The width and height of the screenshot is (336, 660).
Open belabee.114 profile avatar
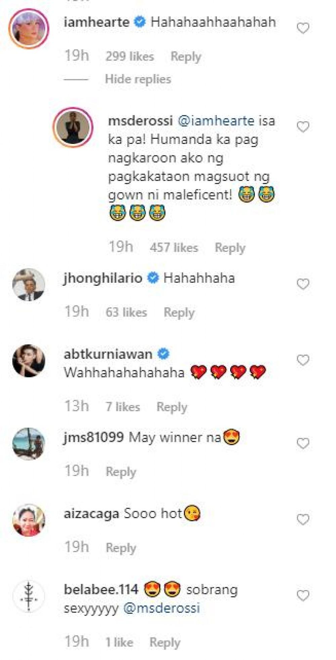29,596
